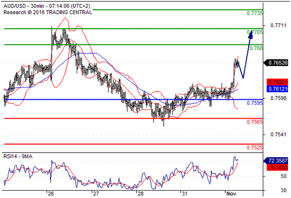
Task: Click the red 0.76221 price label
Action: [x=277, y=82]
